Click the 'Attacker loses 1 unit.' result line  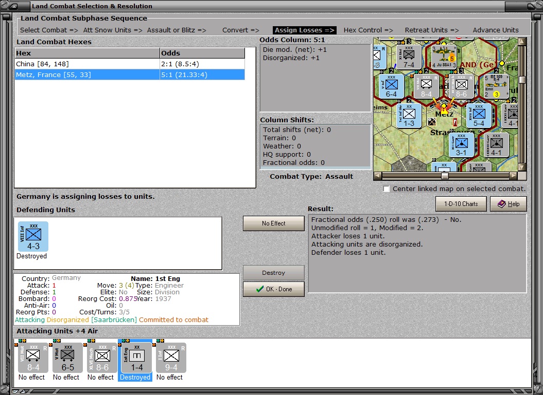348,236
